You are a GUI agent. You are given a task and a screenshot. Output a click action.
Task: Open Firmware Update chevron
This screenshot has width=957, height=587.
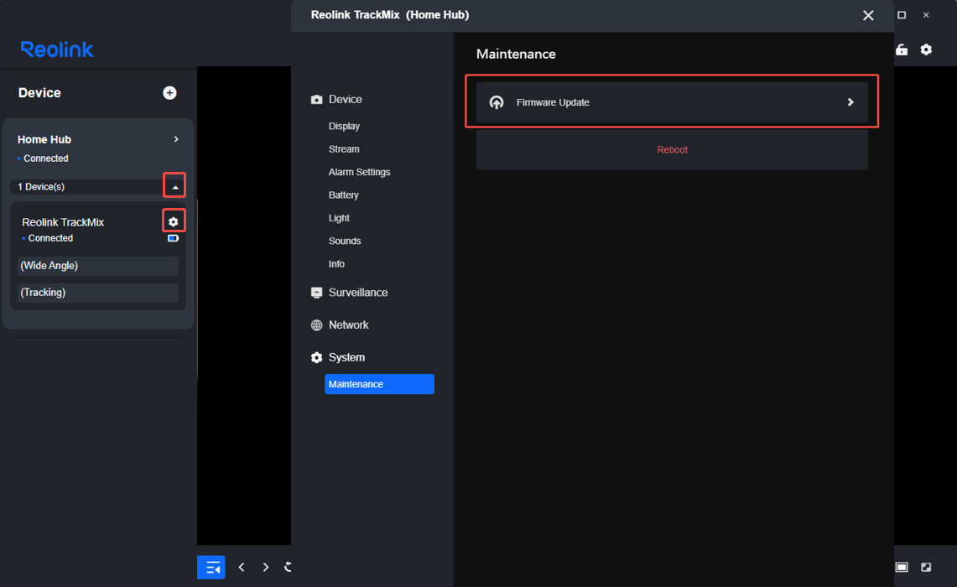coord(850,102)
